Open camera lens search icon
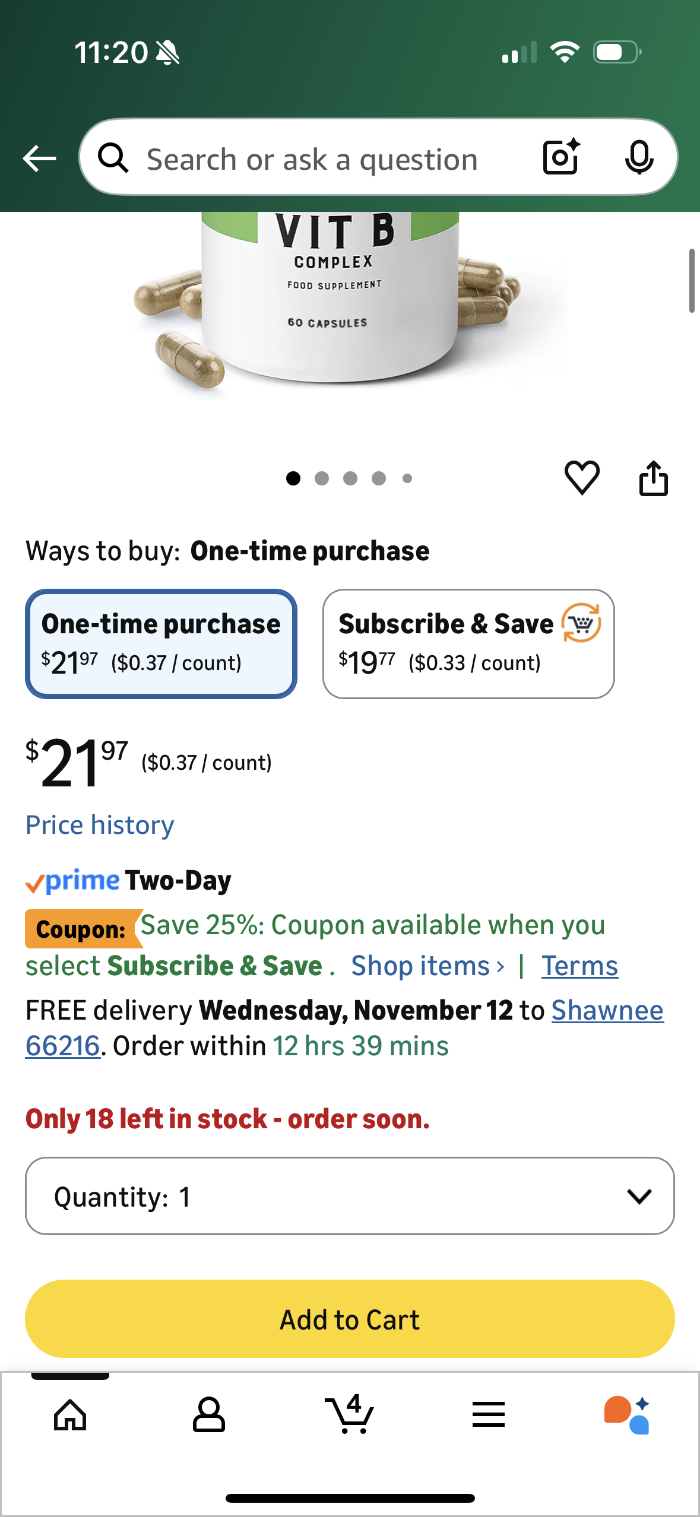Image resolution: width=700 pixels, height=1517 pixels. pyautogui.click(x=560, y=157)
